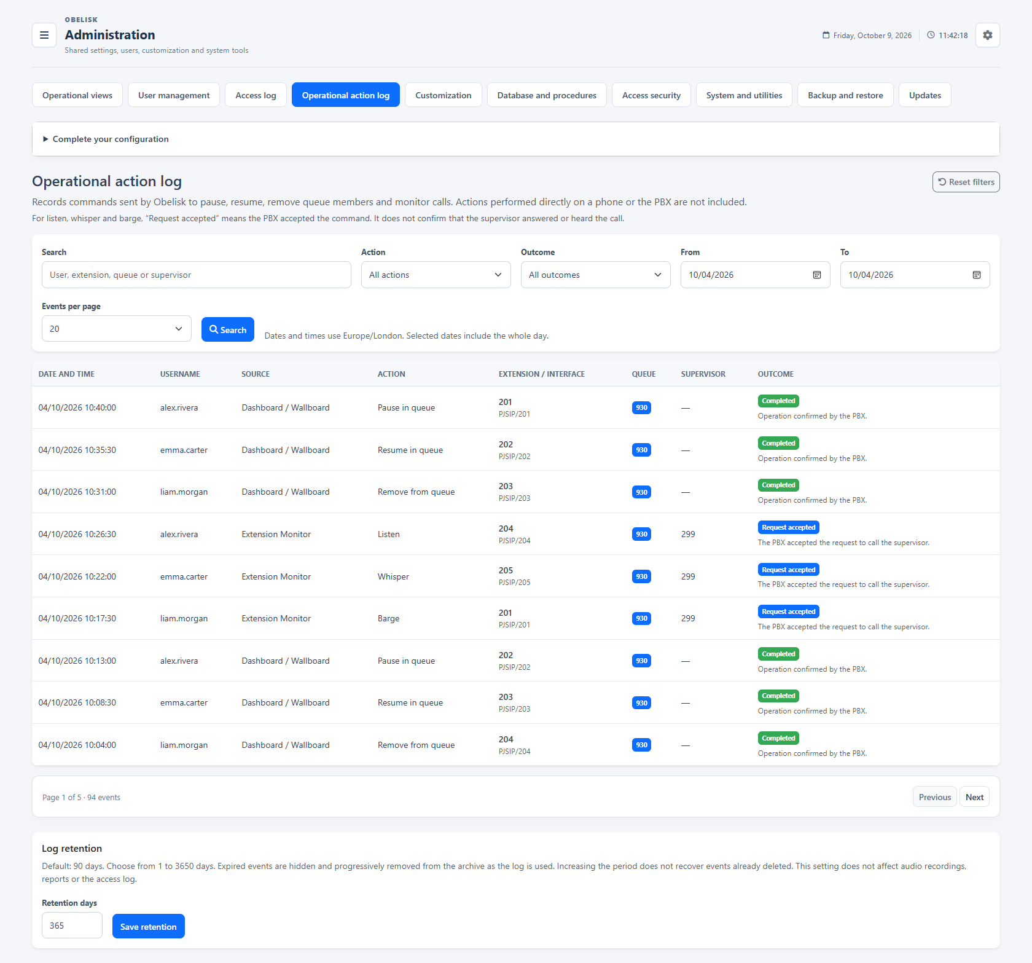This screenshot has height=963, width=1032.
Task: Open the Outcome filter dropdown
Action: [x=596, y=275]
